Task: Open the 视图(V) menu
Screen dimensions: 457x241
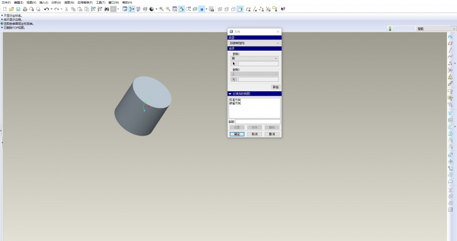Action: [31, 3]
